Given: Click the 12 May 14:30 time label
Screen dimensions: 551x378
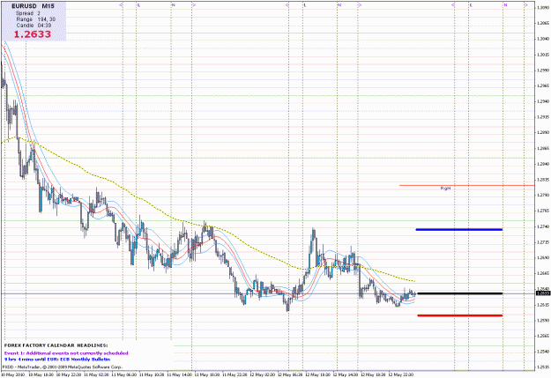Looking at the screenshot, I should 346,374.
